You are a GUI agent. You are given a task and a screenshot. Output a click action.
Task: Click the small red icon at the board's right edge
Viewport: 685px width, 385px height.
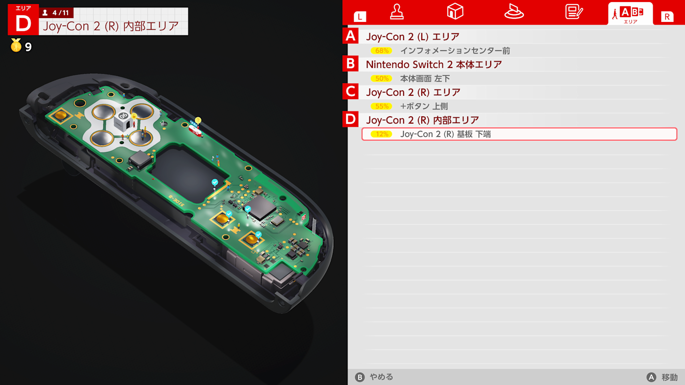(x=304, y=217)
